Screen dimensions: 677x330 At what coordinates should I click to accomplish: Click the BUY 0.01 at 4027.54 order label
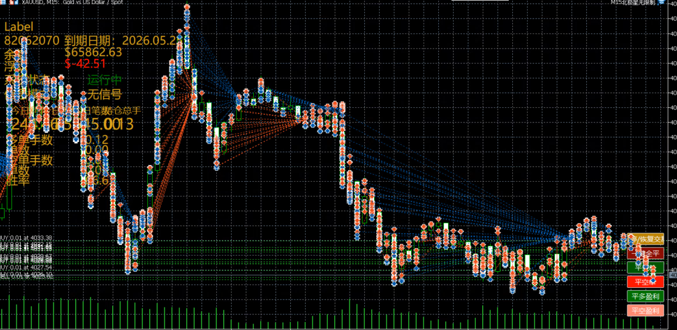(26, 267)
